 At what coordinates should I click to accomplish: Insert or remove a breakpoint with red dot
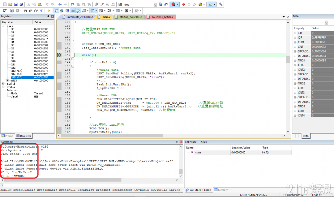[x=183, y=4]
